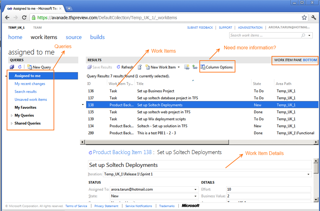The height and width of the screenshot is (211, 320).
Task: Go to the home tab
Action: [x=15, y=37]
